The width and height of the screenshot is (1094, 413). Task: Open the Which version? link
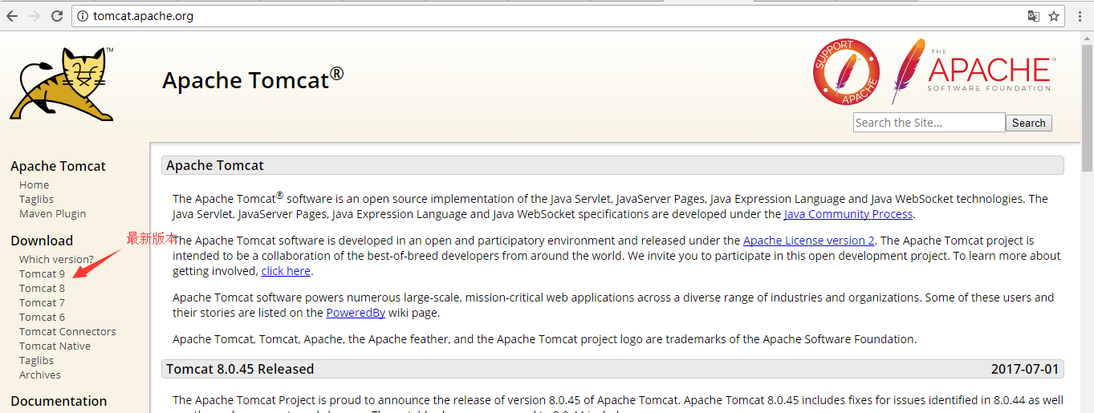56,259
